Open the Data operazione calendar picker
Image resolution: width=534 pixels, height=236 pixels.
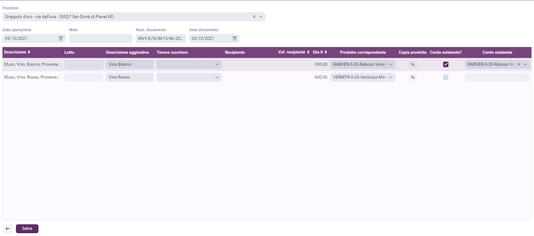(61, 38)
